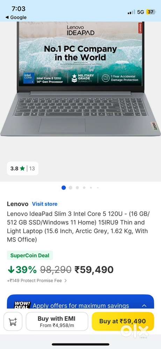Select the third image carousel dot
This screenshot has height=349, width=161.
[77, 188]
